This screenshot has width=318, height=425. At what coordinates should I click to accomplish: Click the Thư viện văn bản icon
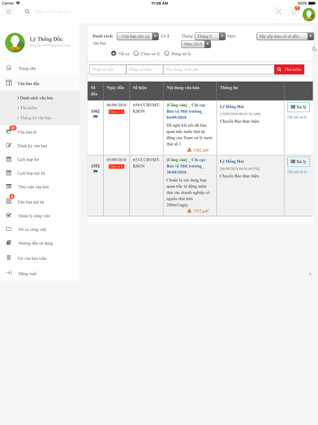tap(9, 186)
